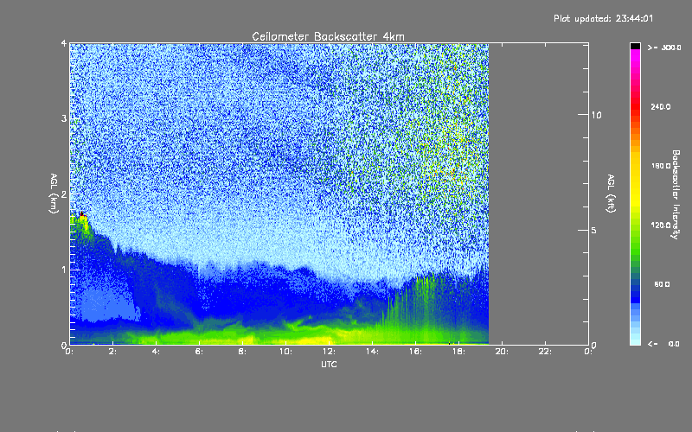Click the colorbar '<= 0.0' minimum label
The height and width of the screenshot is (432, 692).
[663, 344]
